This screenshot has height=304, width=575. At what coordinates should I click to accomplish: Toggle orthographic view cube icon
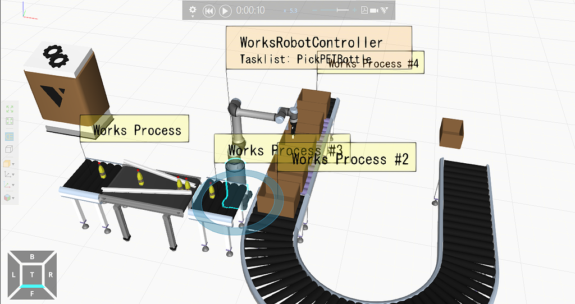pyautogui.click(x=10, y=149)
